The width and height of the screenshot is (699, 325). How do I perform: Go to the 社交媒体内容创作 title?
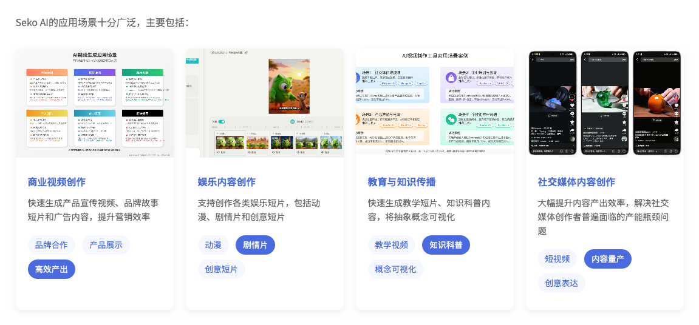[576, 182]
